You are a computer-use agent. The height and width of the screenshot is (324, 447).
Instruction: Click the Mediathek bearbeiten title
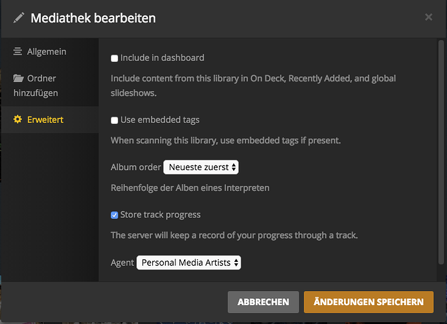pyautogui.click(x=93, y=18)
